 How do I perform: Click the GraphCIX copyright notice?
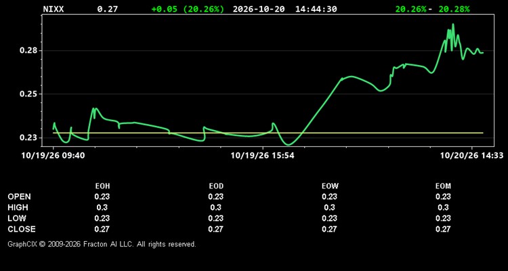(102, 244)
